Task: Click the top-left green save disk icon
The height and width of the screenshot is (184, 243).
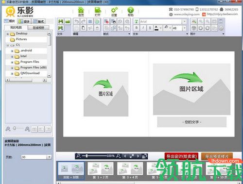Action: tap(61, 21)
